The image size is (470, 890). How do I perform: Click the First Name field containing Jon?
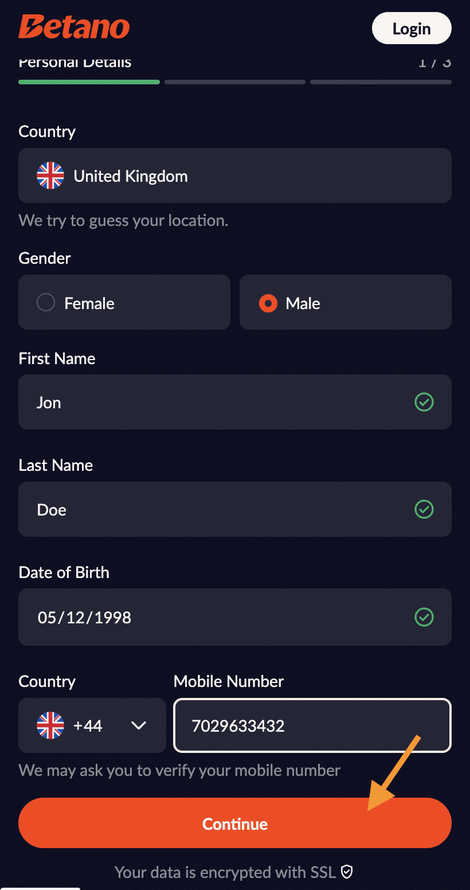point(218,402)
